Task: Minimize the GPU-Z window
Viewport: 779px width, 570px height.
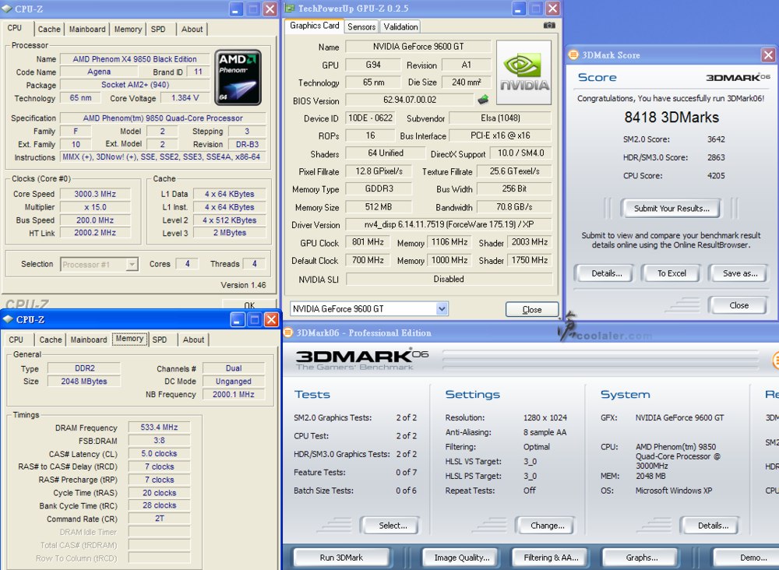Action: (519, 9)
